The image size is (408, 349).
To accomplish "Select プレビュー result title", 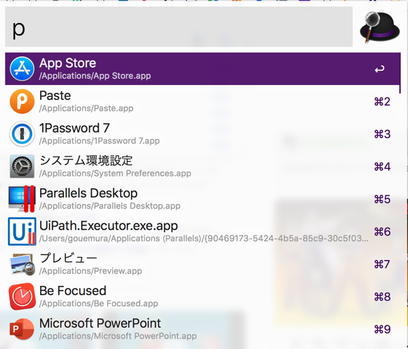I will (68, 259).
